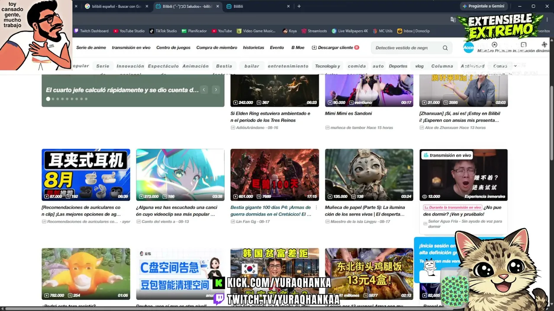Click the blue account avatar icon
This screenshot has width=554, height=311.
(468, 48)
